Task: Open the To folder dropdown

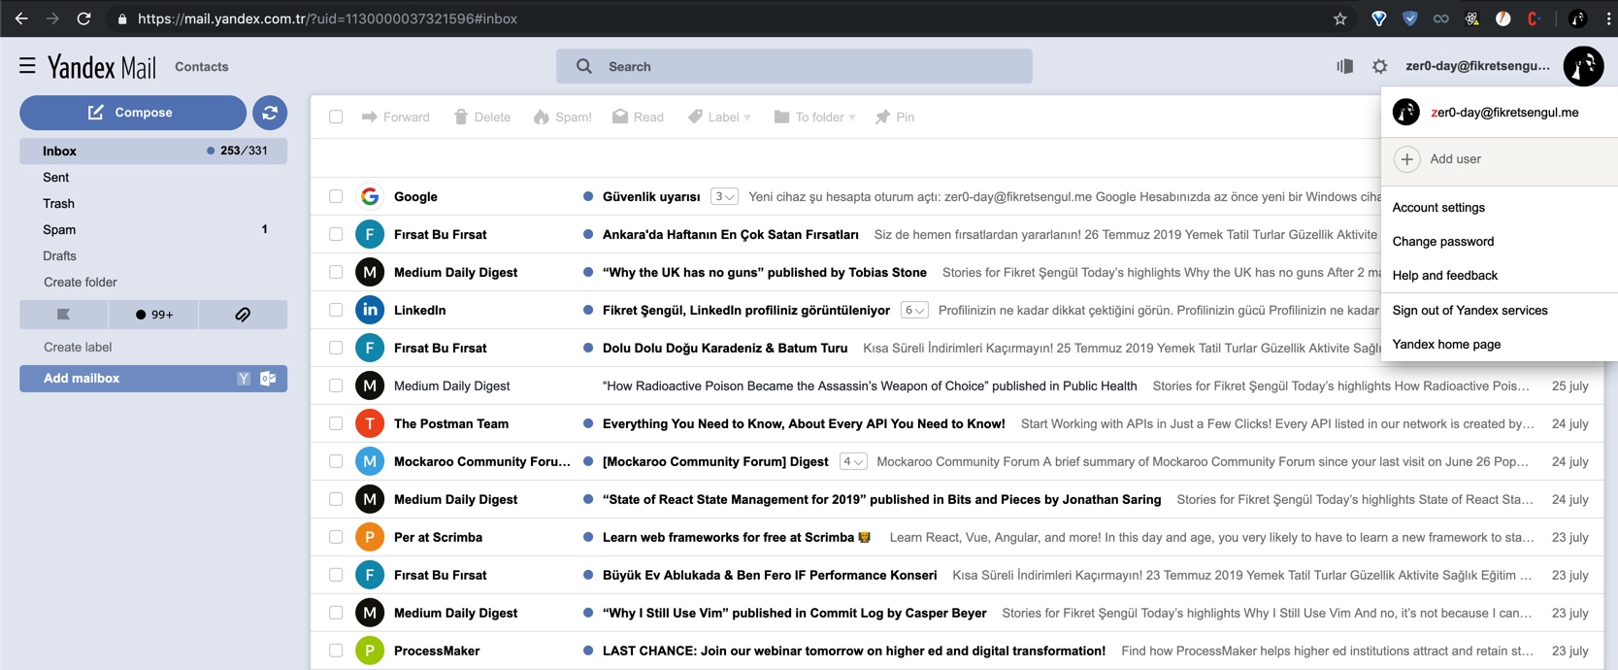Action: point(815,117)
